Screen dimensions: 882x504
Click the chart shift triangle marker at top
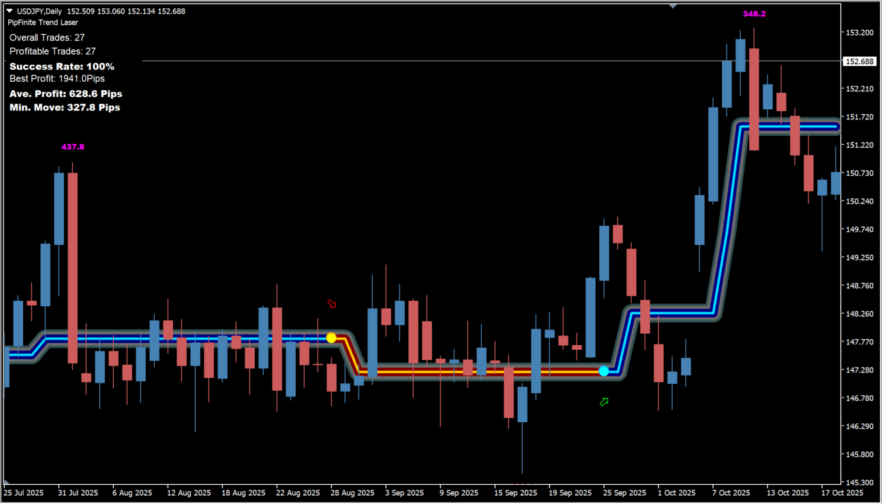pyautogui.click(x=673, y=6)
